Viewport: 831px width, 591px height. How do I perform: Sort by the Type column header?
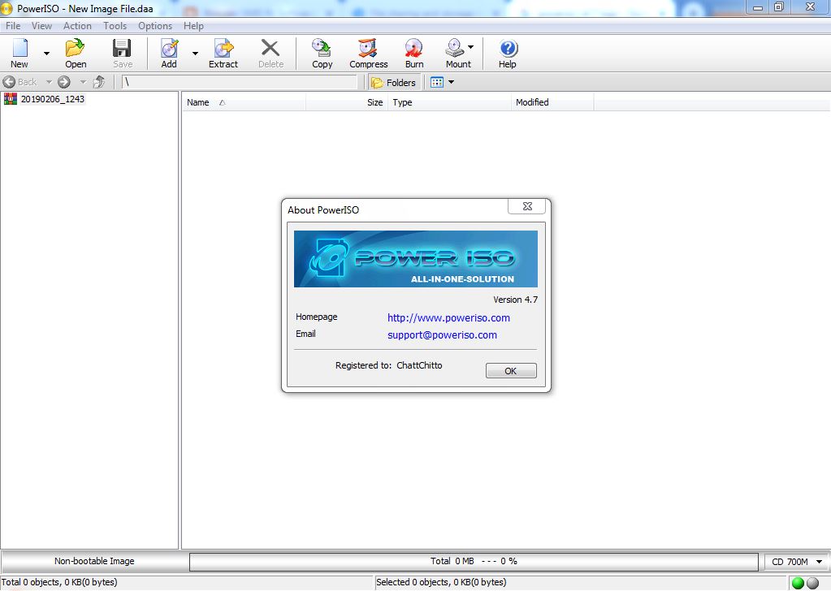(x=449, y=102)
